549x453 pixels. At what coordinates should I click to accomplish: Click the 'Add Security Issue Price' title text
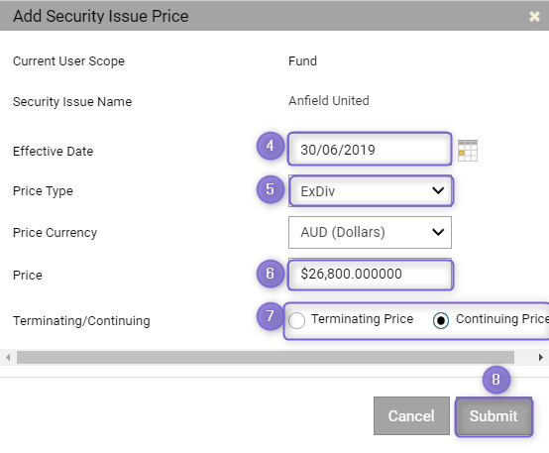[101, 16]
